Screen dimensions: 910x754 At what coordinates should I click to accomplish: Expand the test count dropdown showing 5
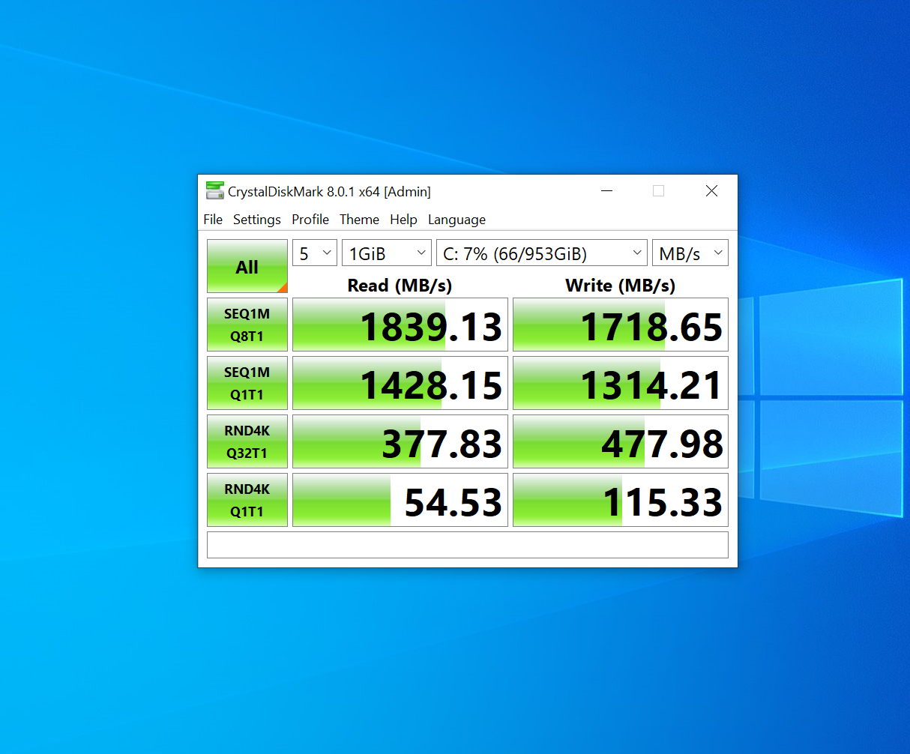pos(315,253)
